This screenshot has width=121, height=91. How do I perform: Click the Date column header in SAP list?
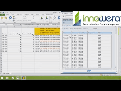[x=67, y=33]
